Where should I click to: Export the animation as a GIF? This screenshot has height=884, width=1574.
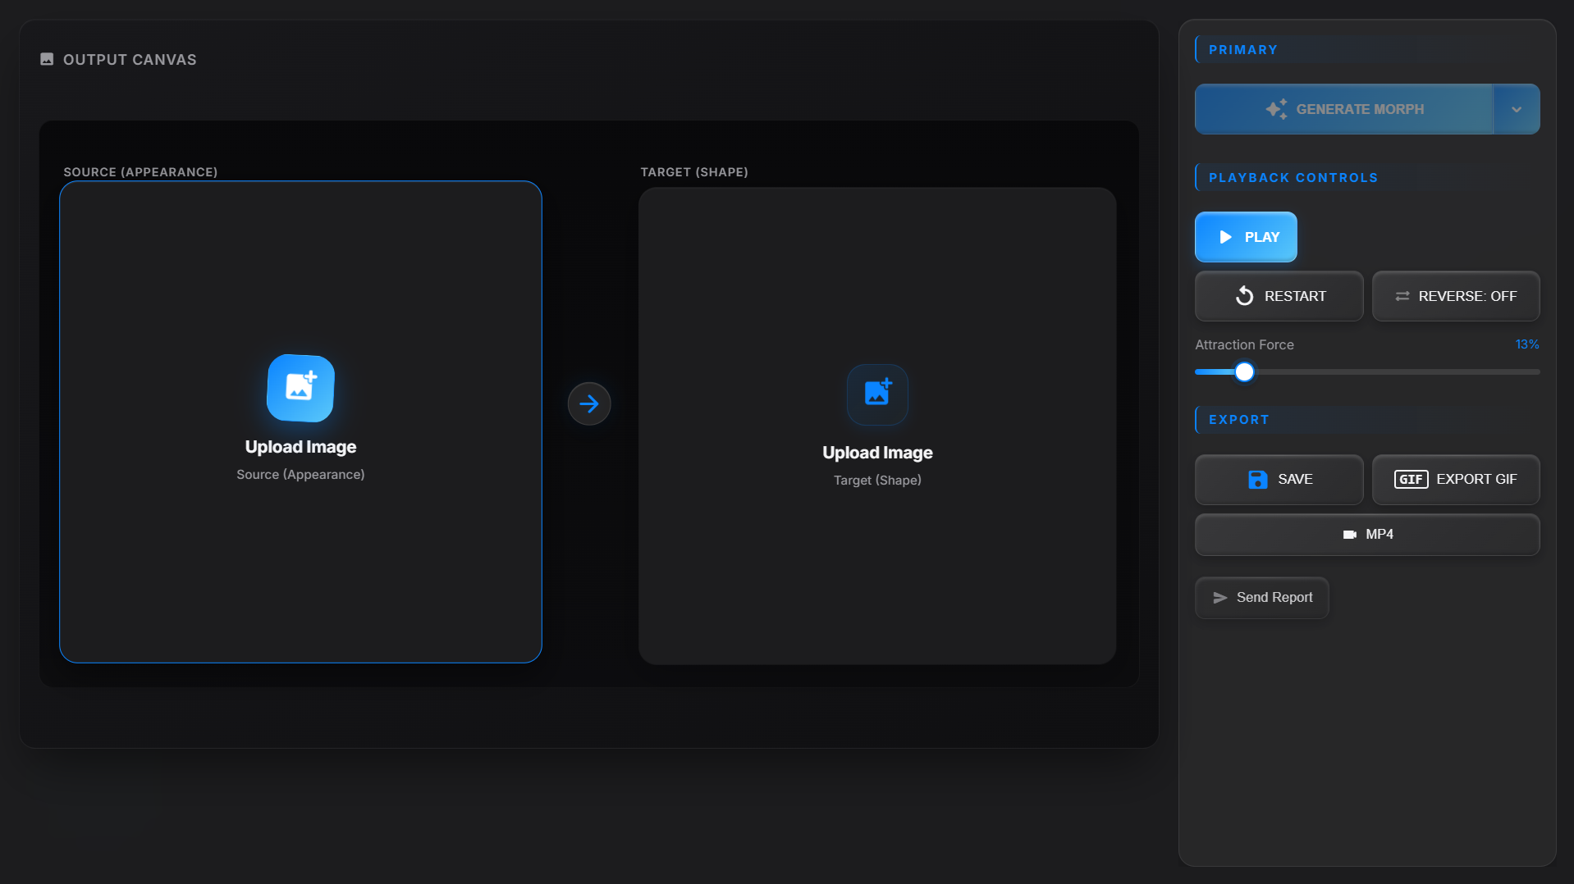point(1456,479)
